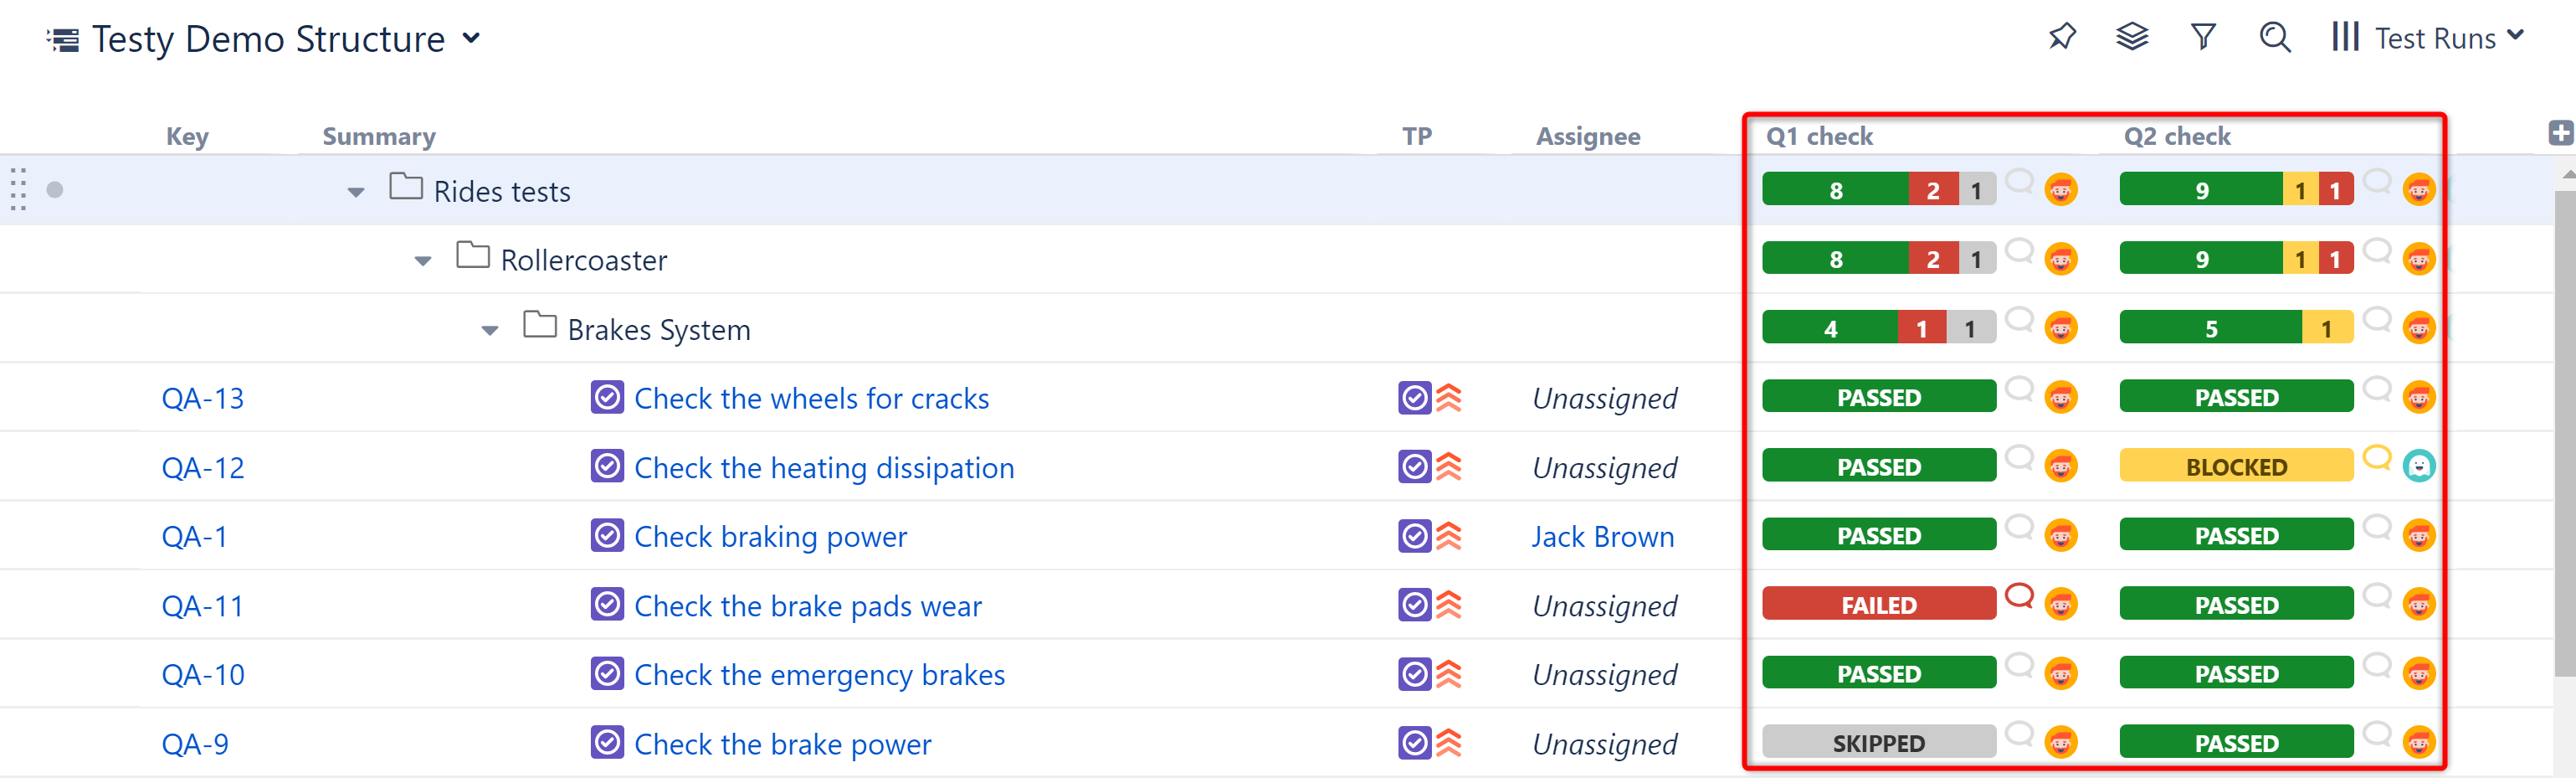Open the filter funnel icon
The image size is (2576, 778).
pyautogui.click(x=2202, y=37)
